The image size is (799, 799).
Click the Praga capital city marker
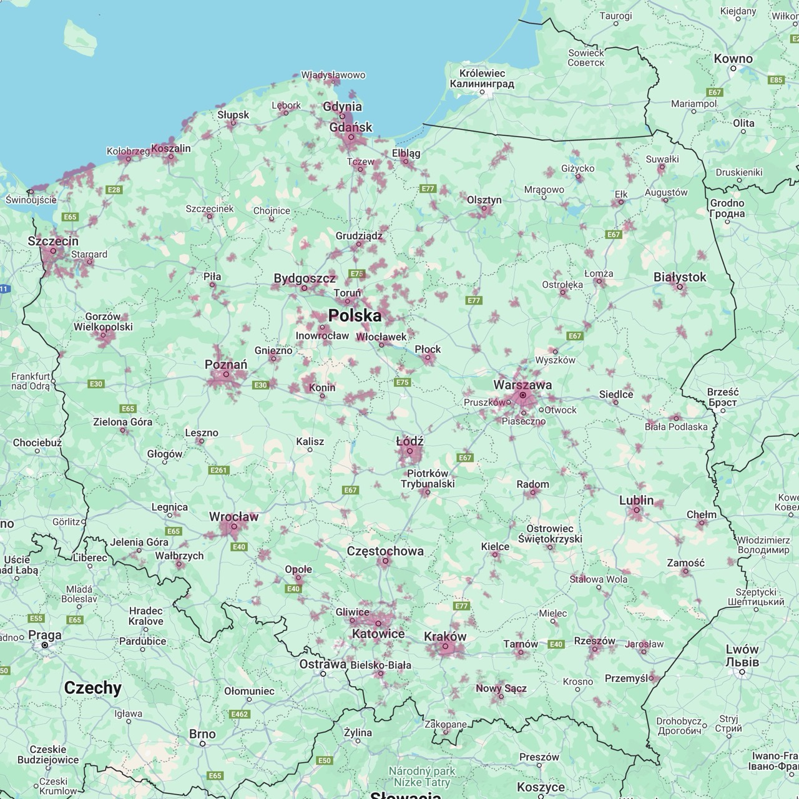[x=45, y=645]
